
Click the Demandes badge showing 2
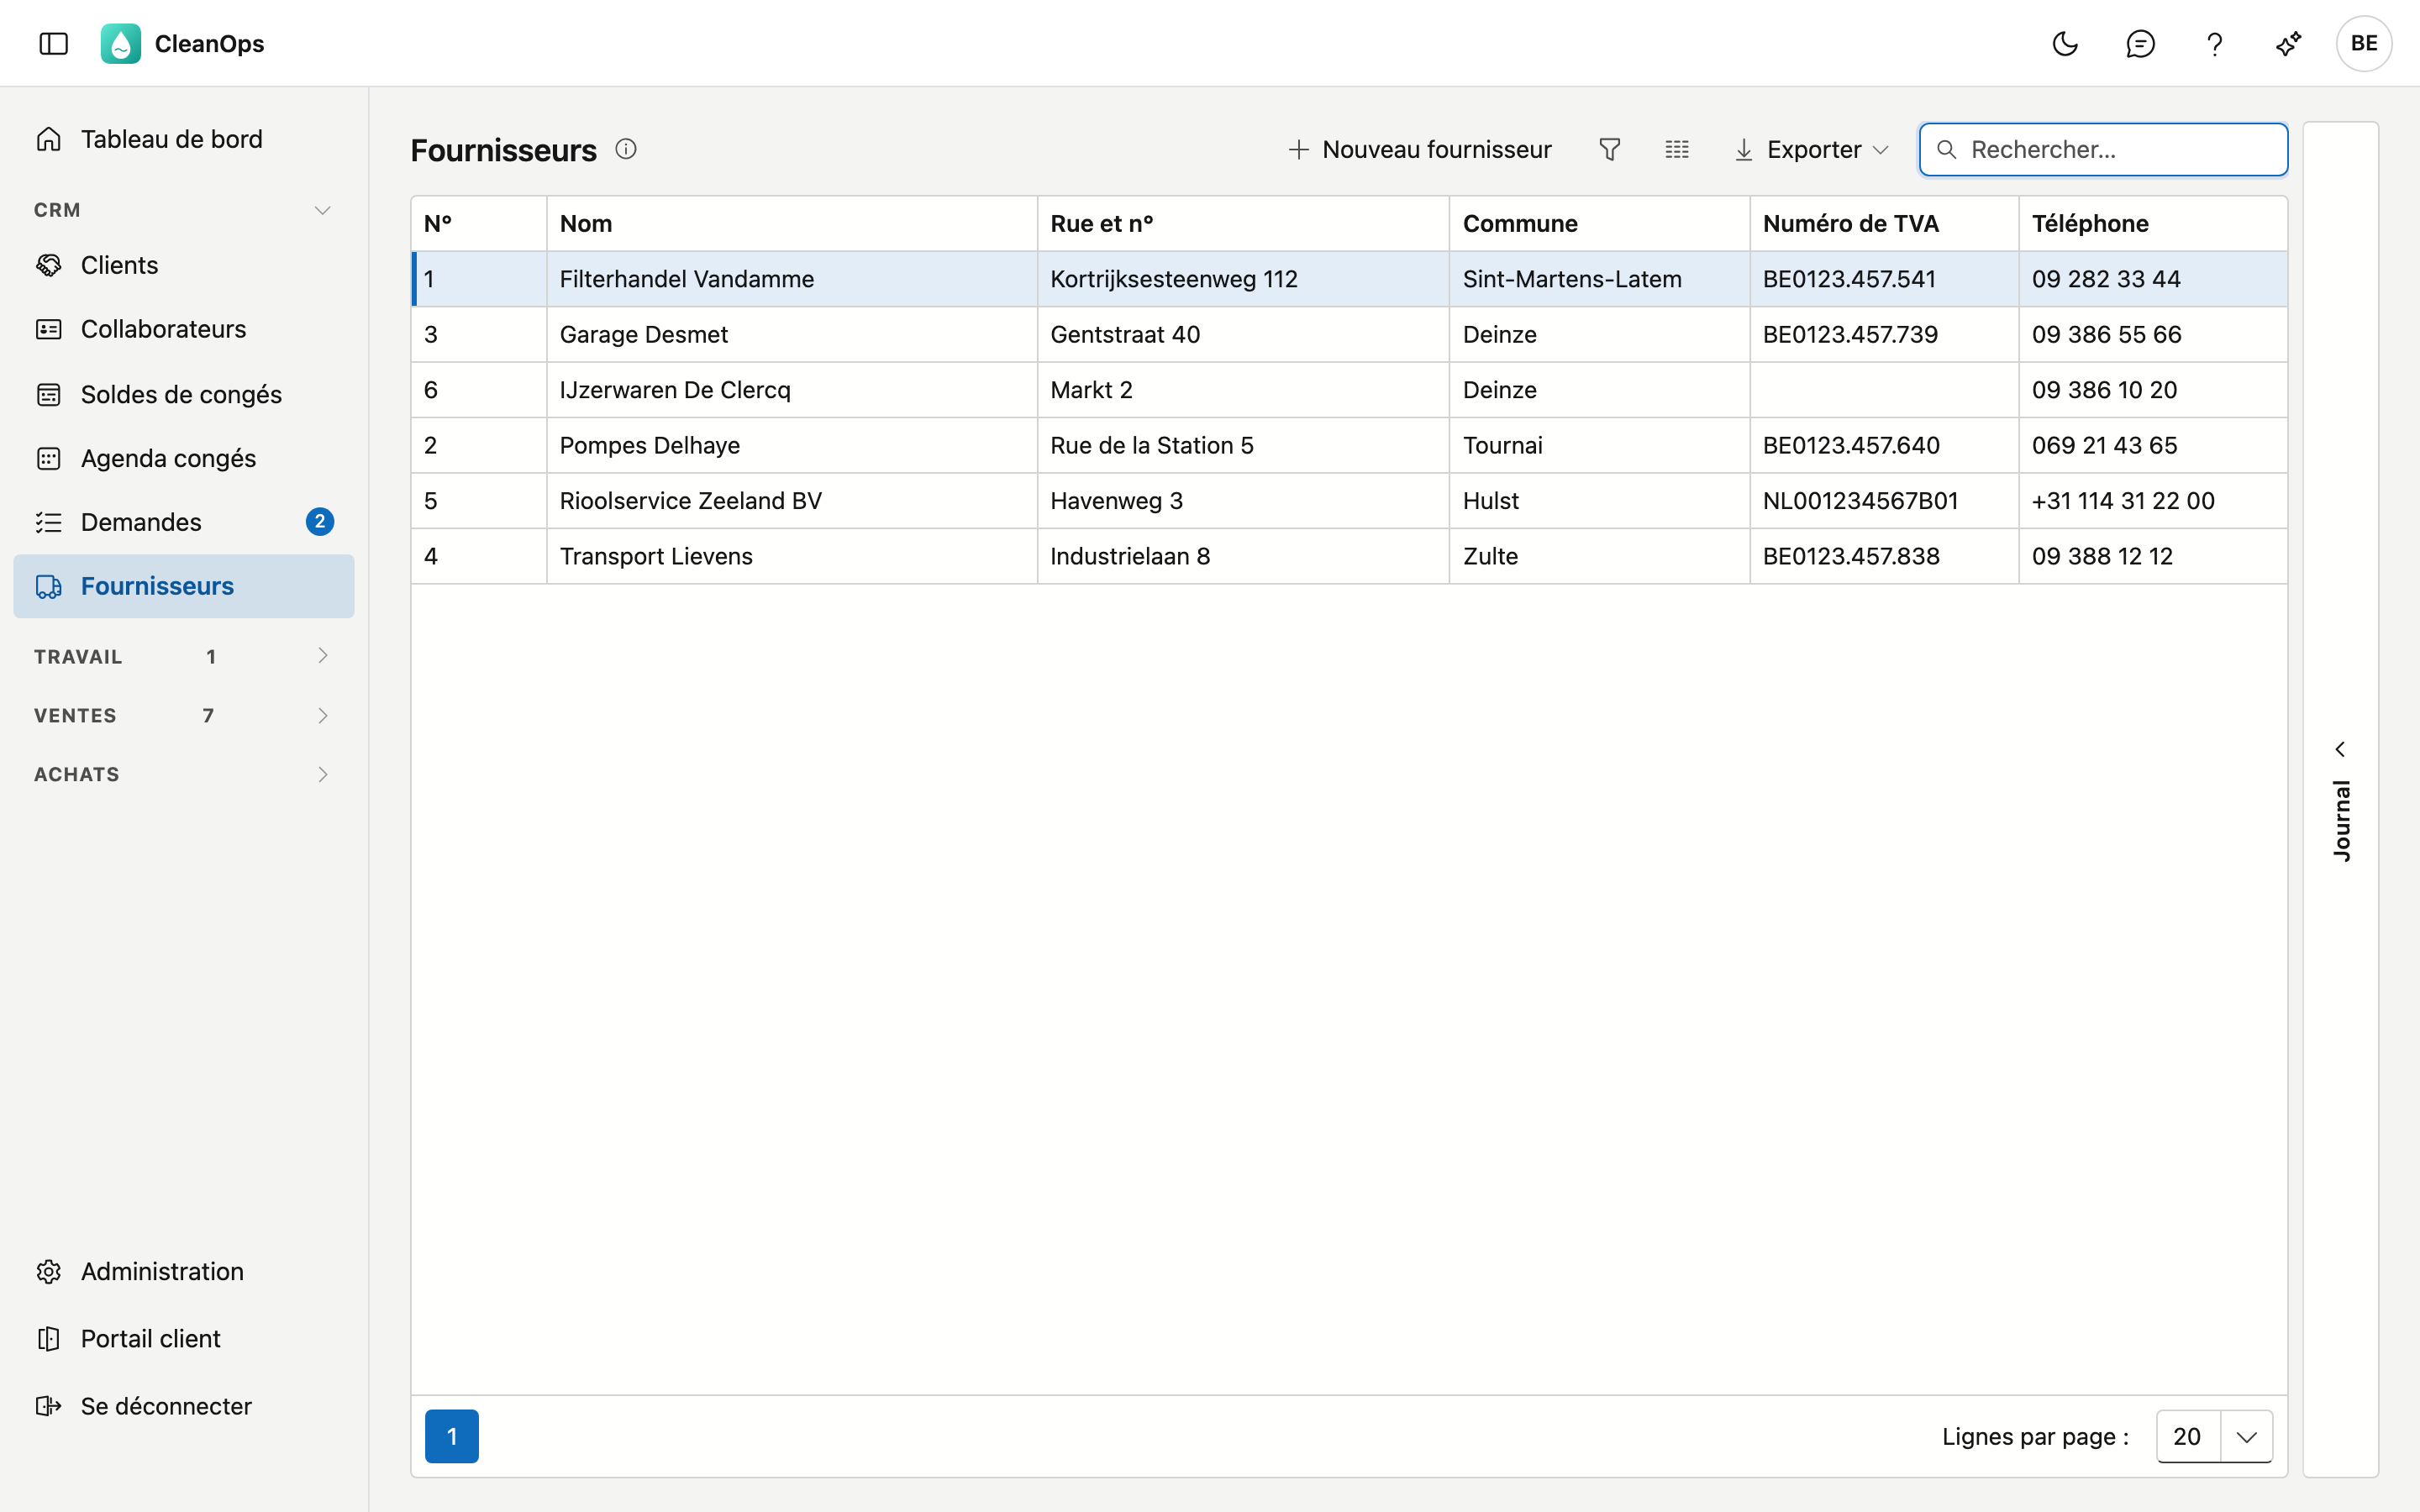(320, 522)
